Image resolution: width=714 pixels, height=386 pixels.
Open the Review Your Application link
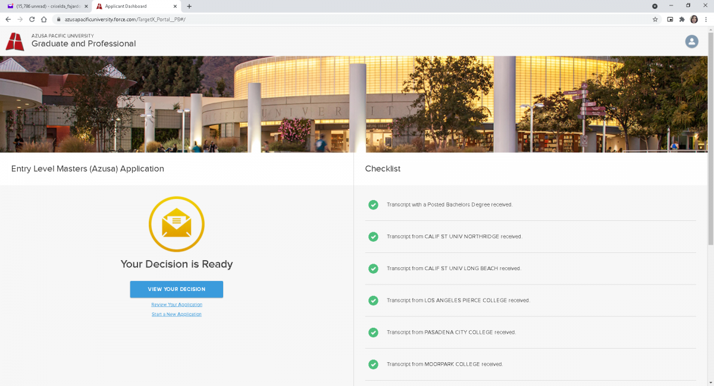pos(177,305)
